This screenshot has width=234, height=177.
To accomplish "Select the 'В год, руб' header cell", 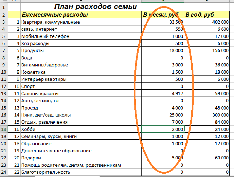I will pos(207,15).
